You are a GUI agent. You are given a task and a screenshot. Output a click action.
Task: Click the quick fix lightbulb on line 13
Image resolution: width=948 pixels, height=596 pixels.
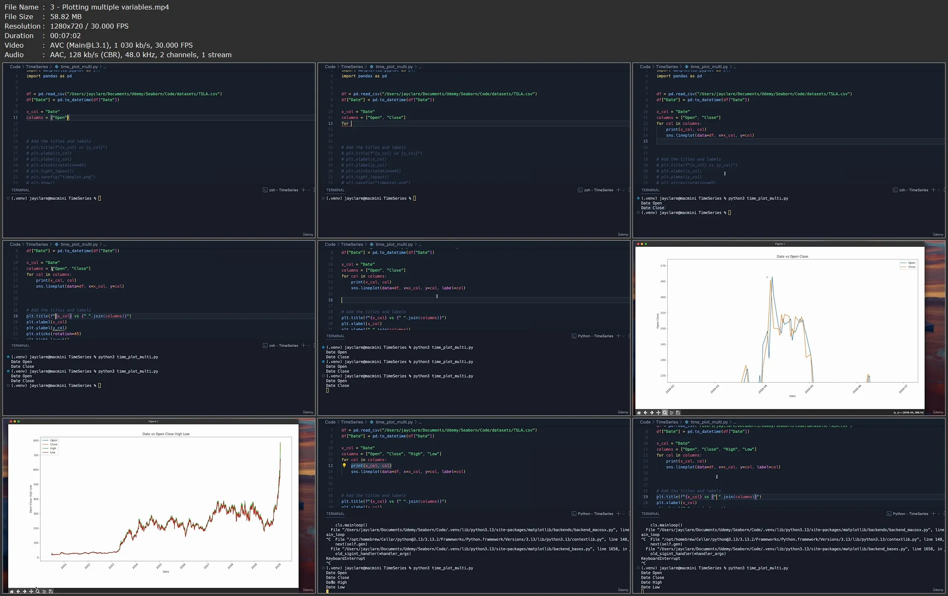click(x=345, y=466)
